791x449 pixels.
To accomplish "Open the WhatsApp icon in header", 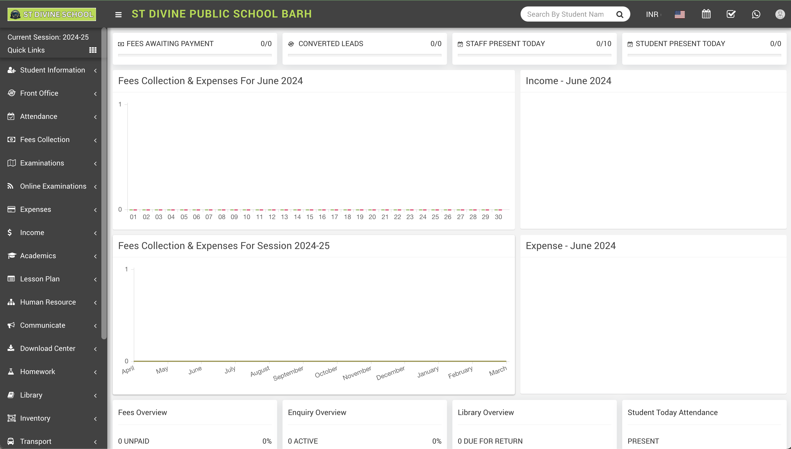I will pyautogui.click(x=756, y=14).
